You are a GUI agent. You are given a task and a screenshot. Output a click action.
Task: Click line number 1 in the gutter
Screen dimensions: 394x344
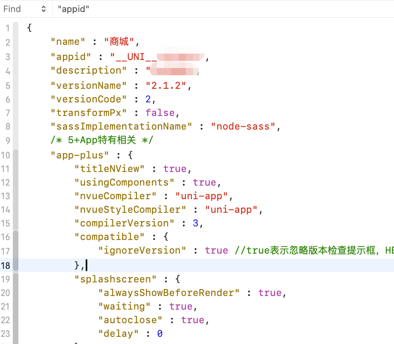[8, 29]
